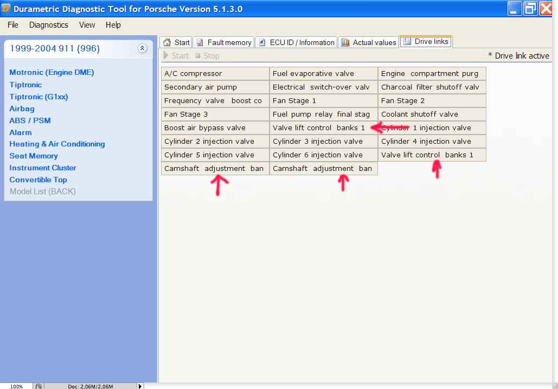The image size is (558, 389).
Task: Select the Seat Memory link
Action: (34, 156)
